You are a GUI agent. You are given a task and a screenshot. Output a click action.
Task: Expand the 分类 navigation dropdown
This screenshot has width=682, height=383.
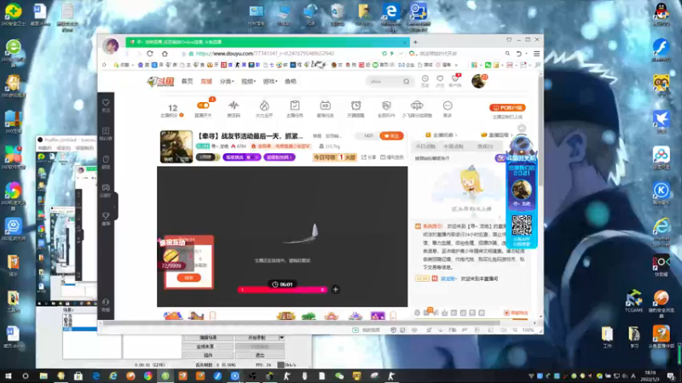(227, 81)
